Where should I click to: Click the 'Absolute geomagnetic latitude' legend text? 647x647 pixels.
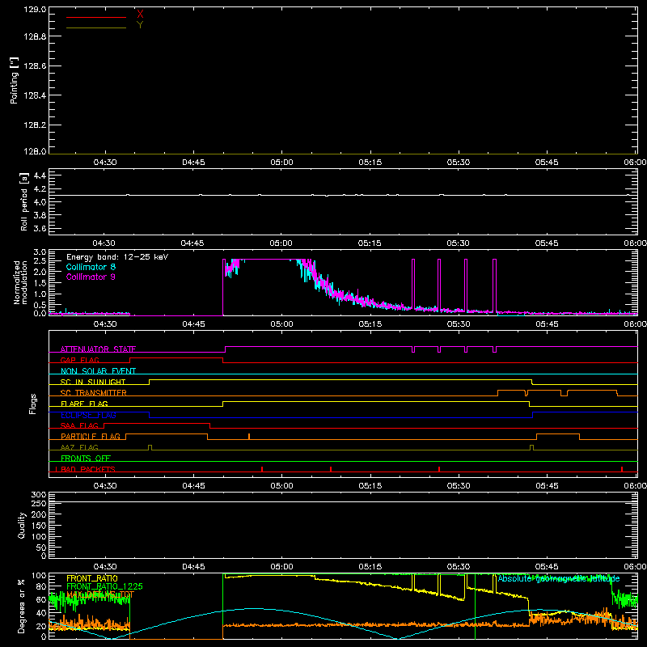coord(559,578)
